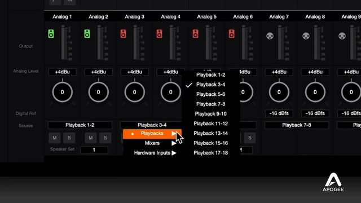
Task: Open Analog 9 +4dBu level dropdown
Action: (x=349, y=72)
